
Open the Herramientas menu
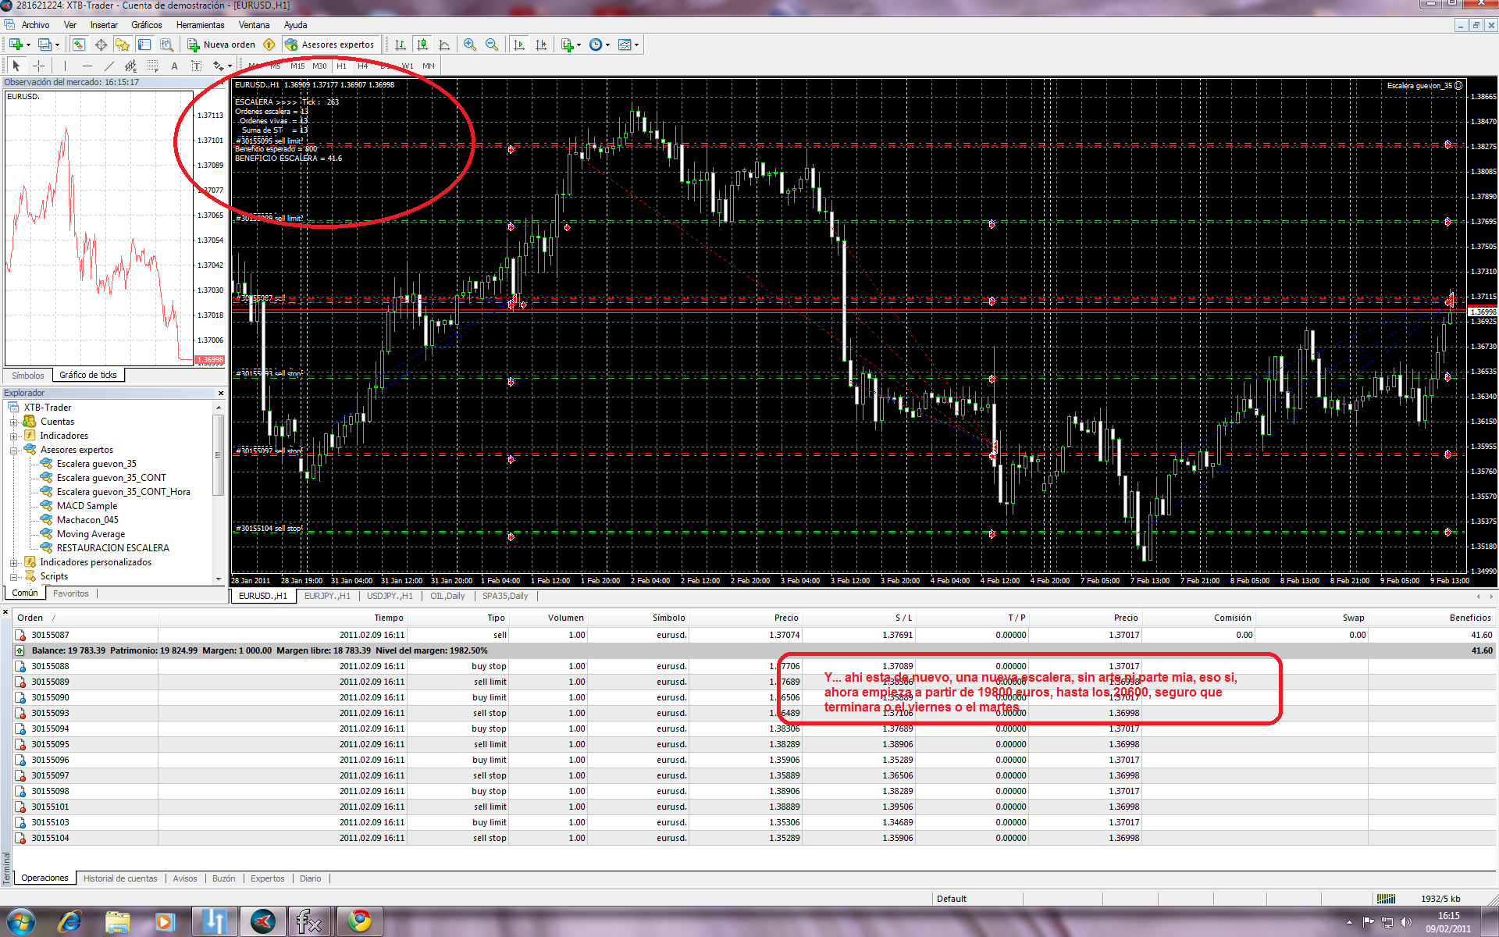(x=200, y=25)
